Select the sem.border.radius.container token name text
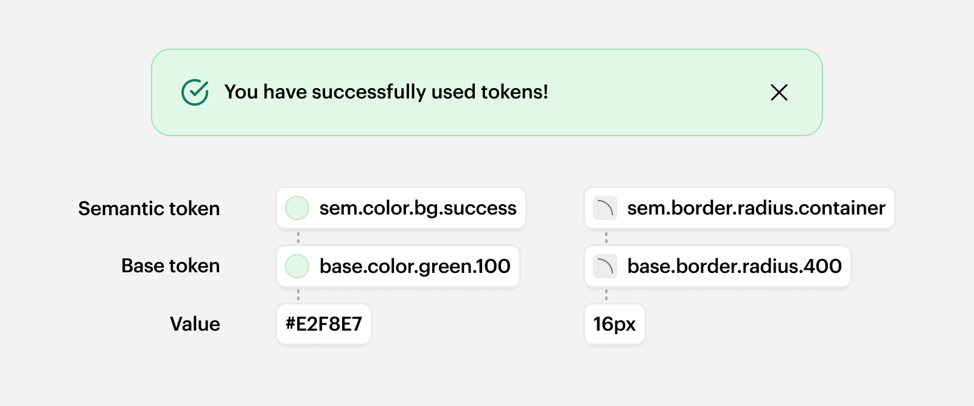The width and height of the screenshot is (974, 406). pos(756,208)
